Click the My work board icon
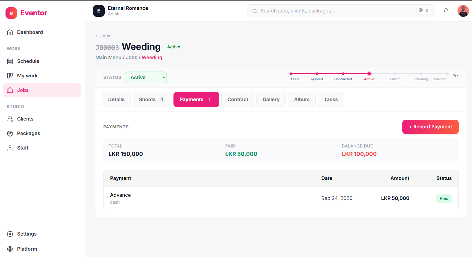 point(10,76)
